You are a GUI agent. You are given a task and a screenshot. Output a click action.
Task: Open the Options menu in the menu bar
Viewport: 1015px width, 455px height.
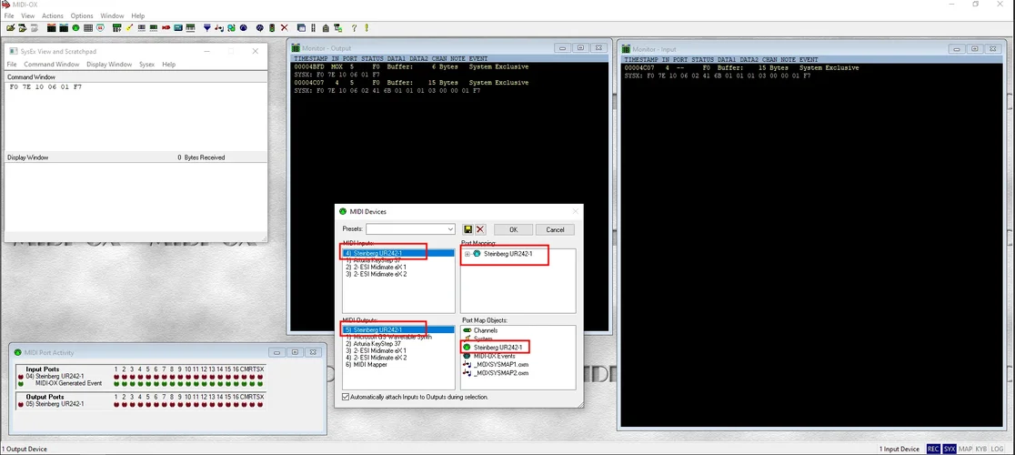82,15
